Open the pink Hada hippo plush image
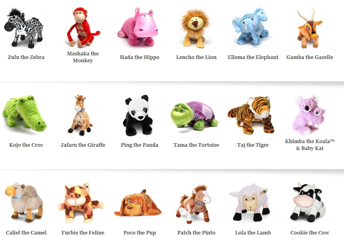 pyautogui.click(x=138, y=27)
